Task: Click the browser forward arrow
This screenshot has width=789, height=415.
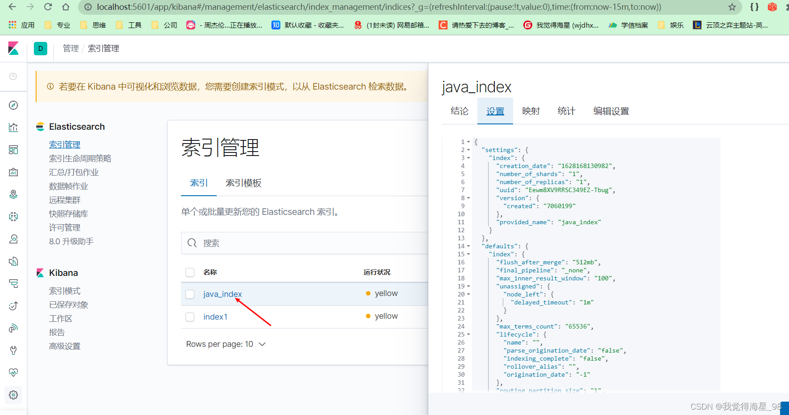Action: [30, 7]
